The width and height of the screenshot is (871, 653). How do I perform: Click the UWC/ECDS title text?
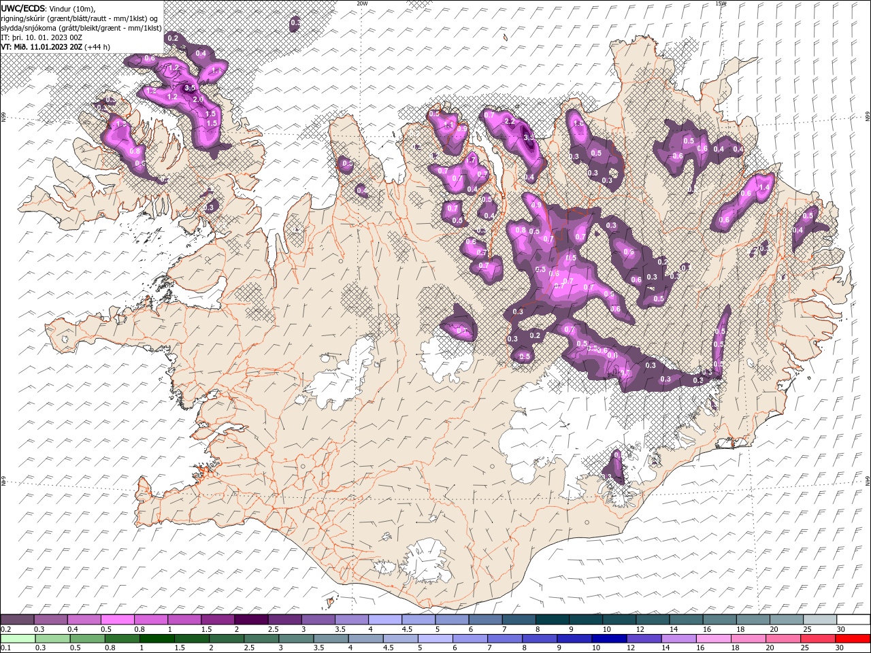click(23, 8)
